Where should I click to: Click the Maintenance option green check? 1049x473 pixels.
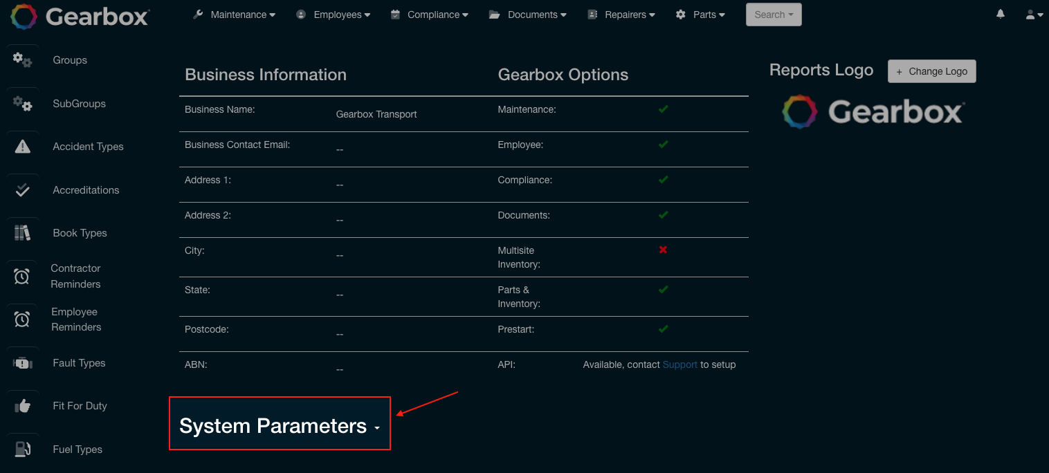coord(663,109)
